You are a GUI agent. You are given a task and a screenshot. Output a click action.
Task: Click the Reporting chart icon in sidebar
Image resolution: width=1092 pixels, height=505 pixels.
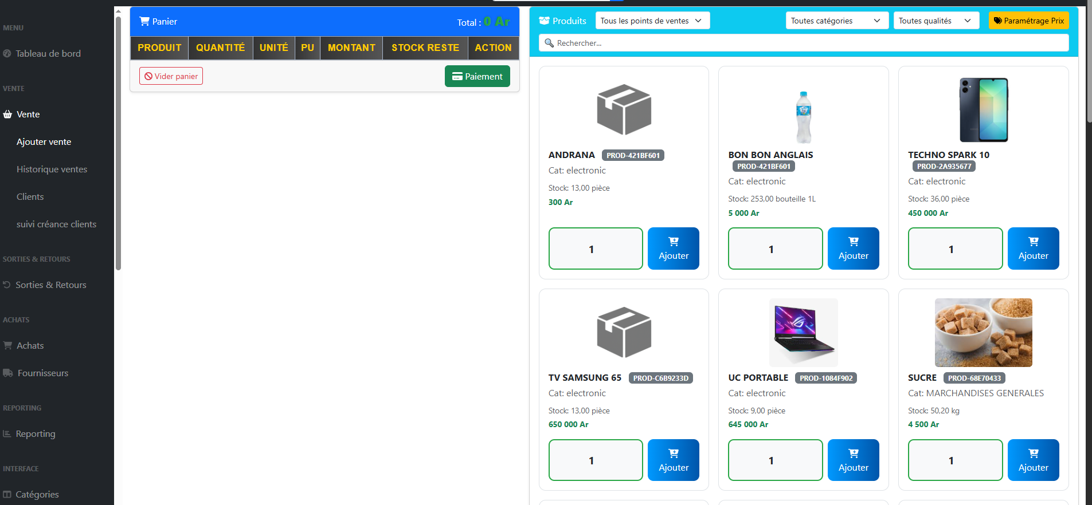tap(7, 433)
